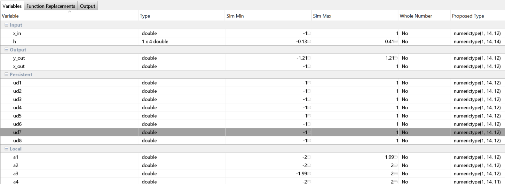Click the icon next to a1 Sim Max 1.99

pos(396,157)
